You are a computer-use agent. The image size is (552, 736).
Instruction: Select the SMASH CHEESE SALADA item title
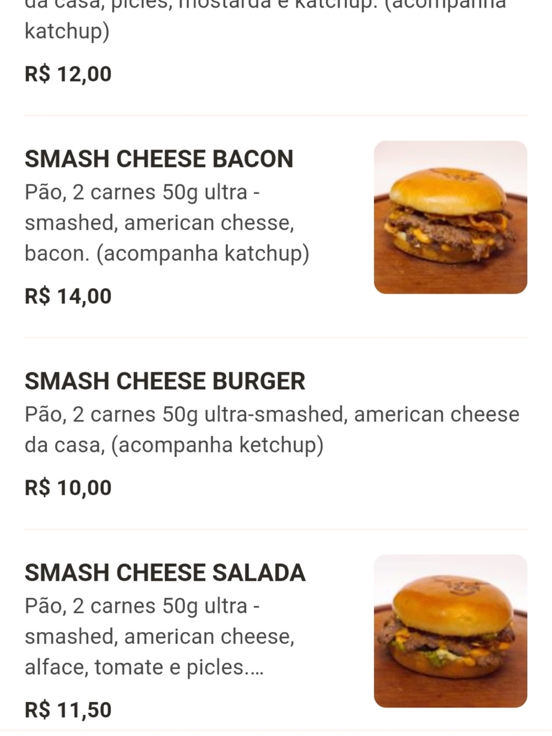[x=165, y=573]
